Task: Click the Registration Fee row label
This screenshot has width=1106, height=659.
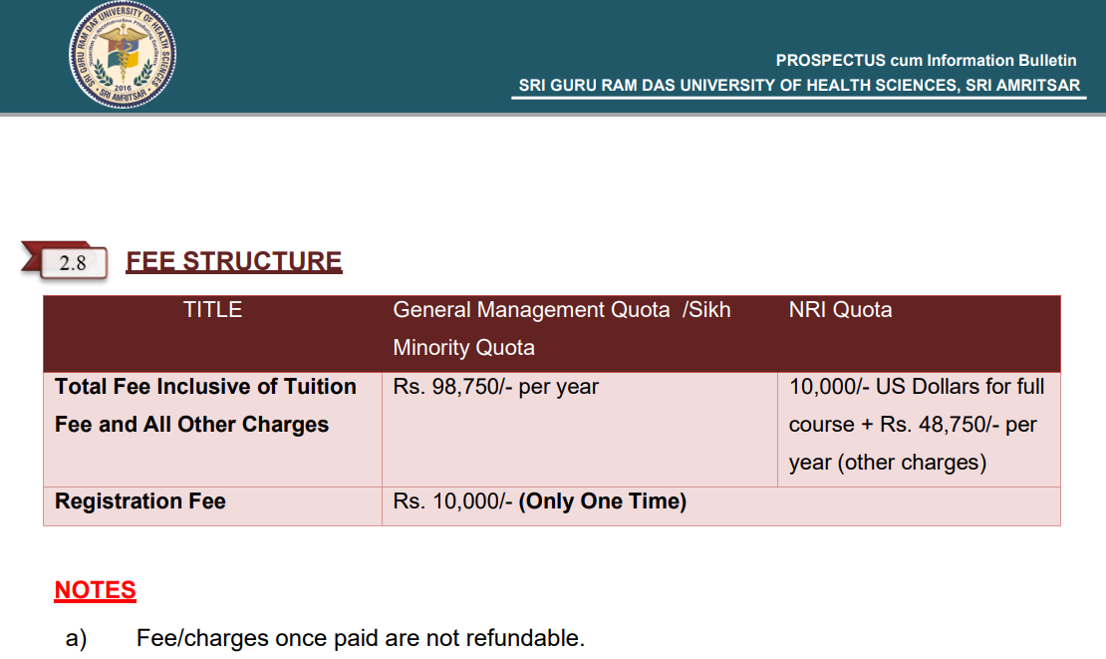Action: 140,501
